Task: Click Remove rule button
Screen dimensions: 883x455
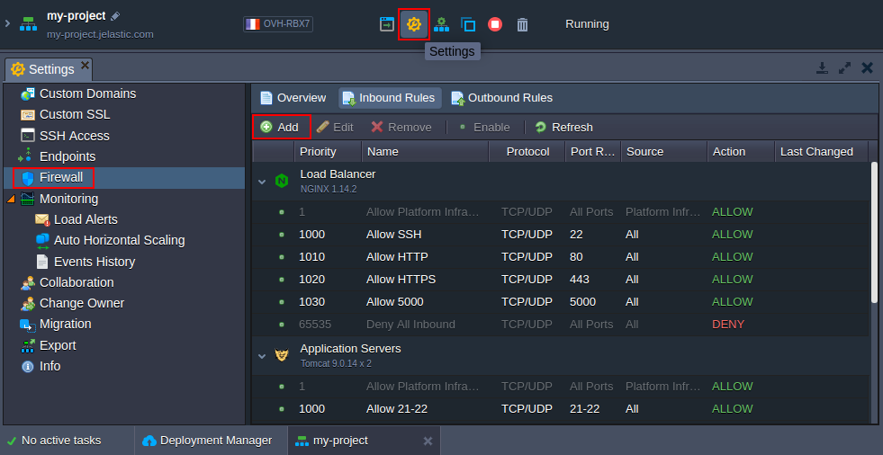Action: click(402, 127)
